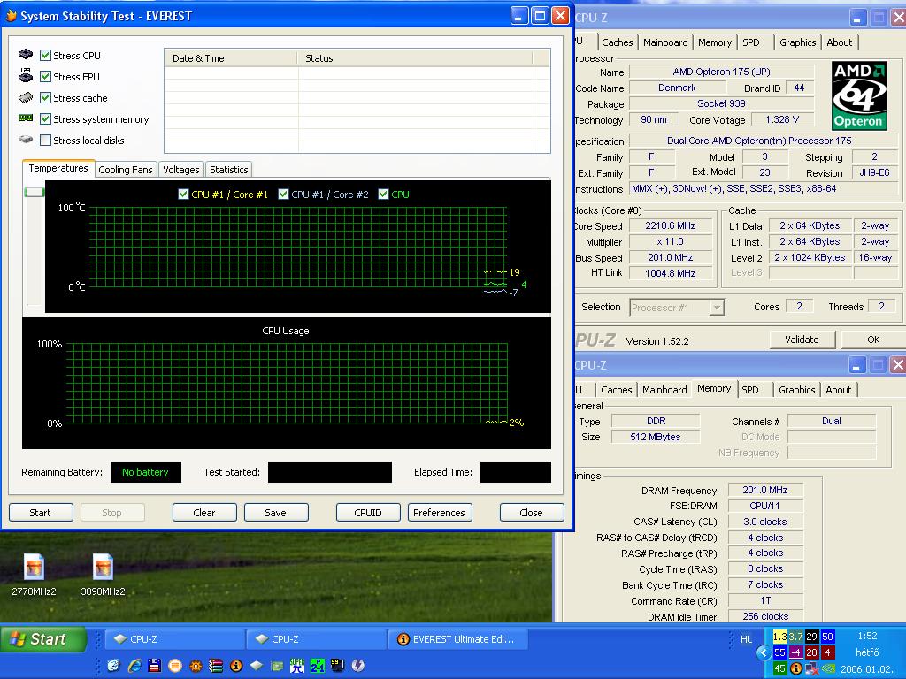This screenshot has width=906, height=679.
Task: Click the first CPU-Z taskbar button
Action: point(175,639)
